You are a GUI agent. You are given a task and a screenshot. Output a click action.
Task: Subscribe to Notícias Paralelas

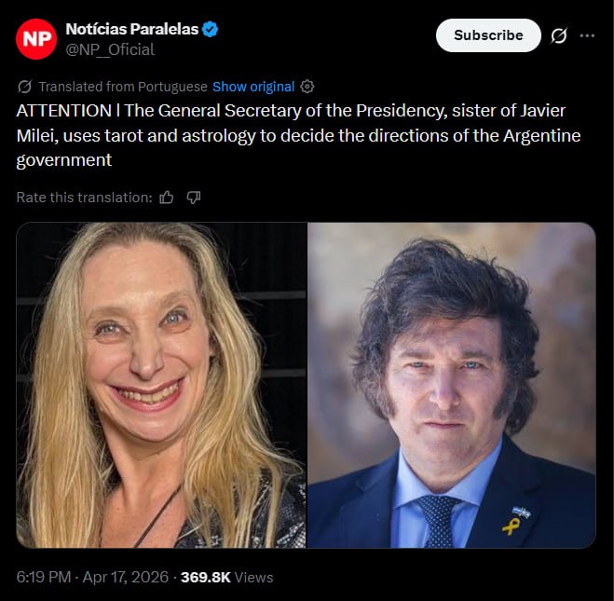click(x=488, y=35)
